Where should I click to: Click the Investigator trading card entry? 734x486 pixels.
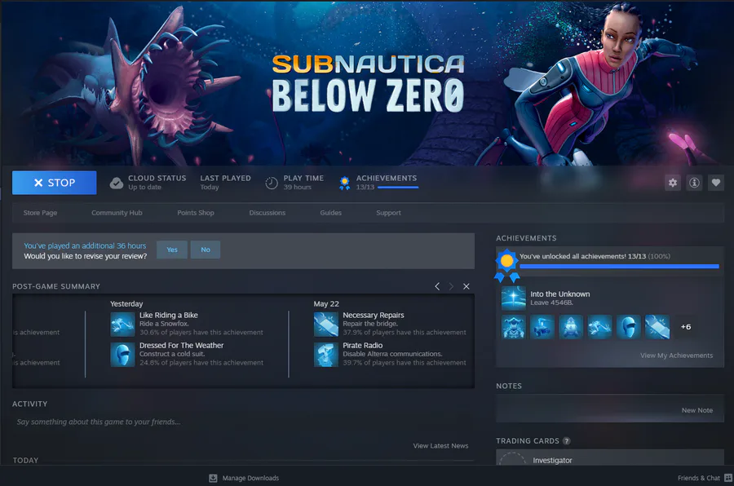coord(610,457)
